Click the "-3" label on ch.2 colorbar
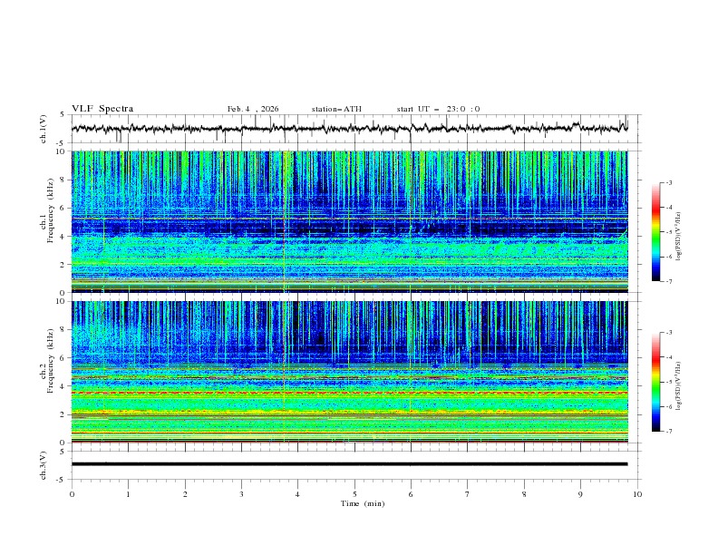Image resolution: width=718 pixels, height=555 pixels. coord(669,333)
